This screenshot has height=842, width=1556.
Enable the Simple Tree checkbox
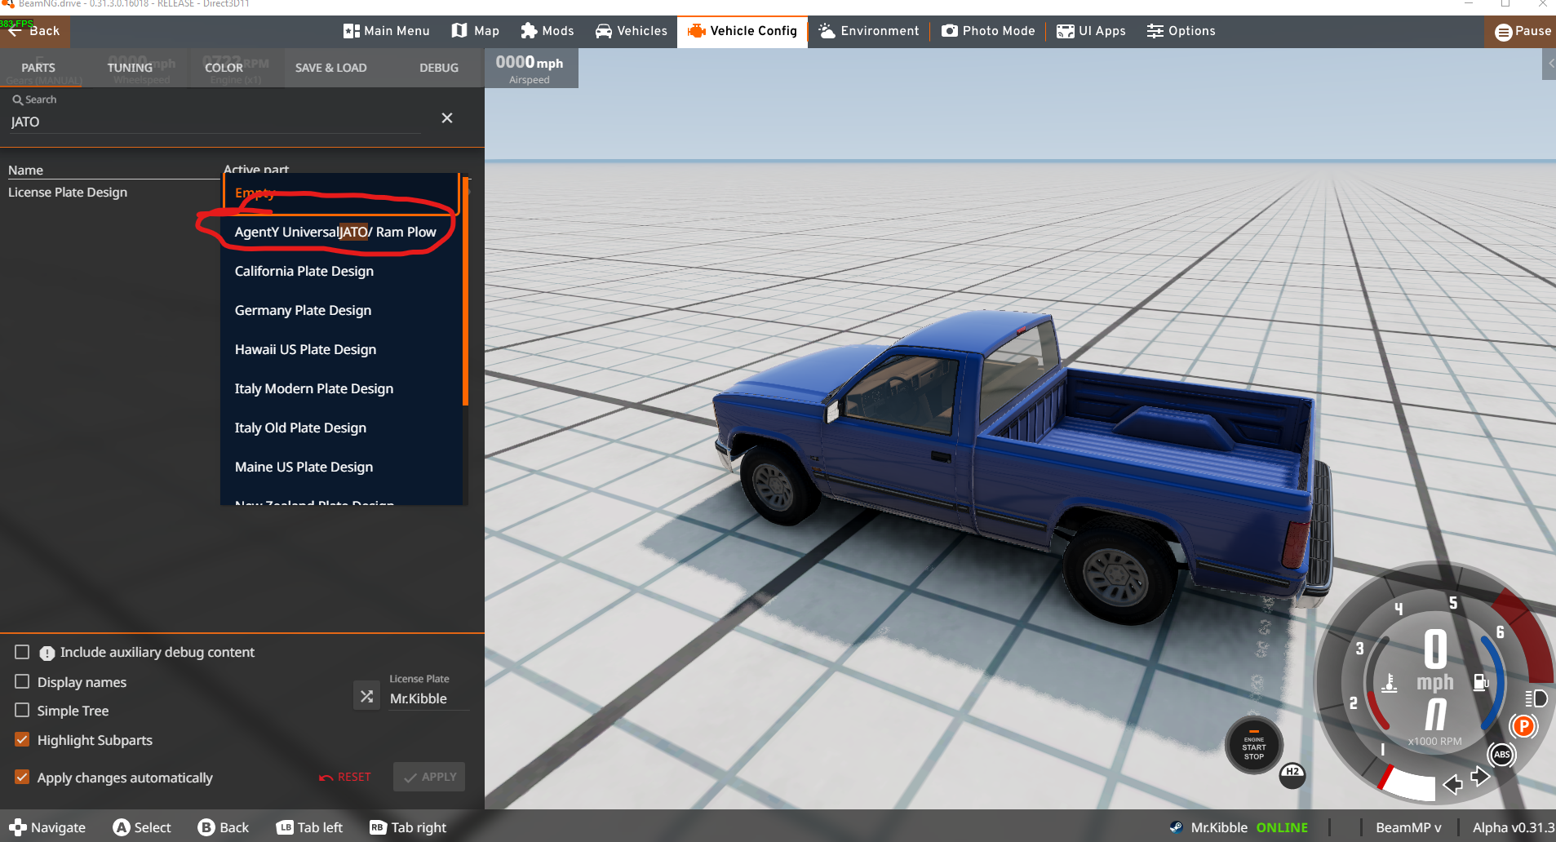pos(22,711)
